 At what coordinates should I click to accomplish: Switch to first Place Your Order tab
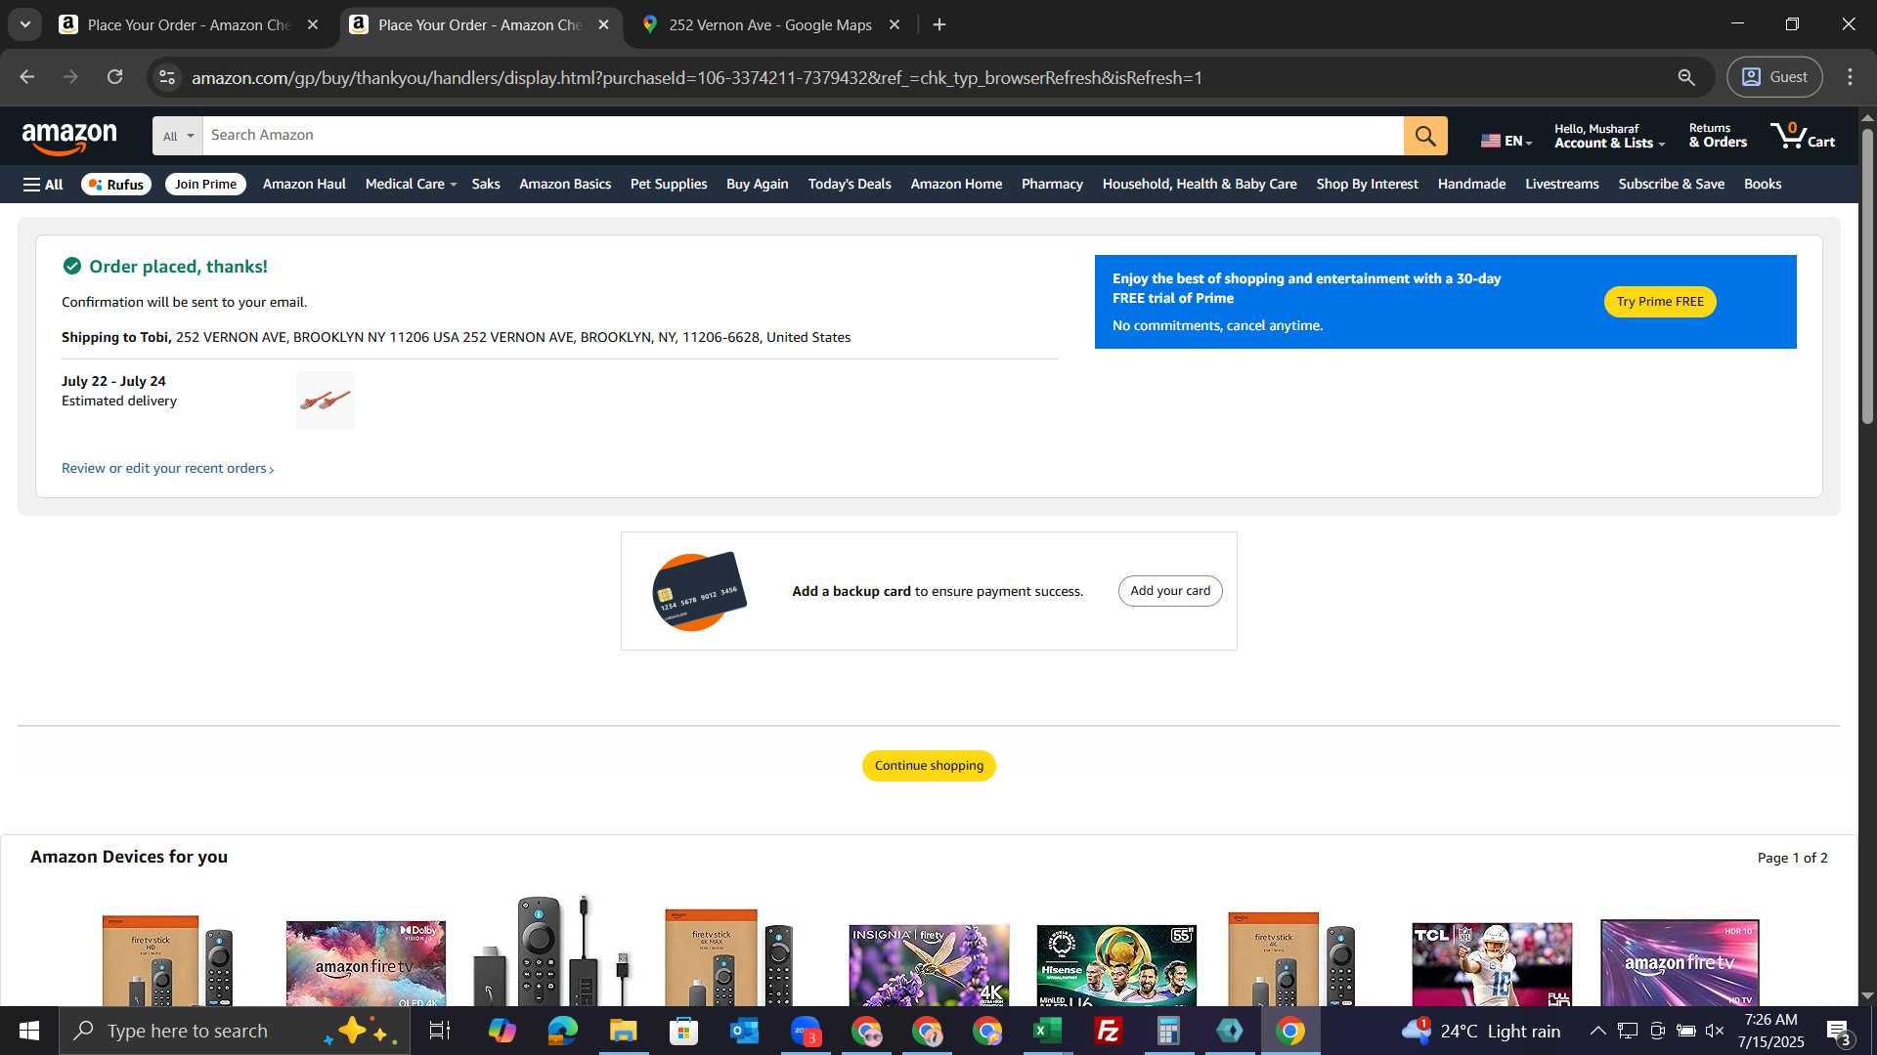point(189,24)
